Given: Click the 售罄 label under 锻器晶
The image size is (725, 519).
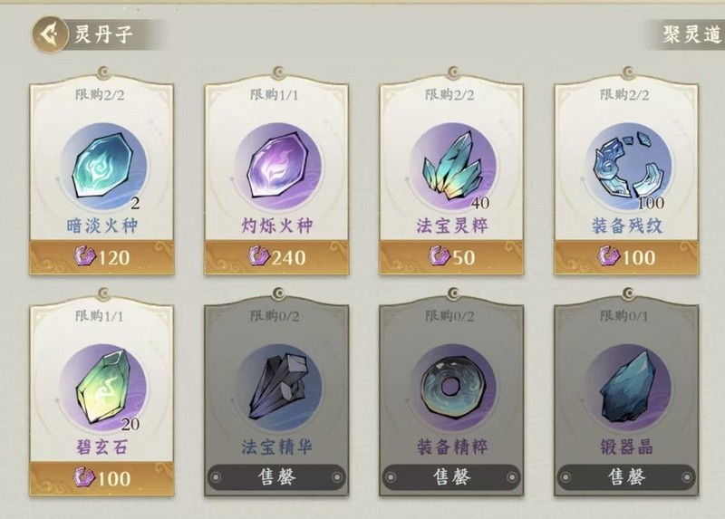Looking at the screenshot, I should [x=626, y=477].
